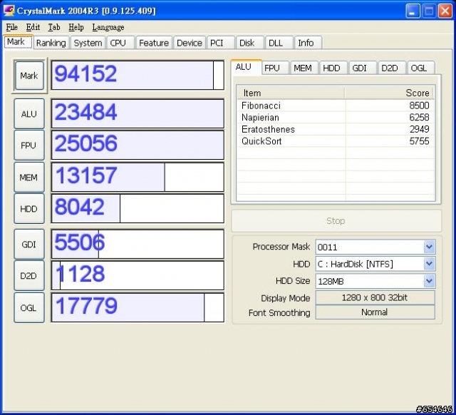456x415 pixels.
Task: Select the top-level Mark tab
Action: click(x=19, y=42)
